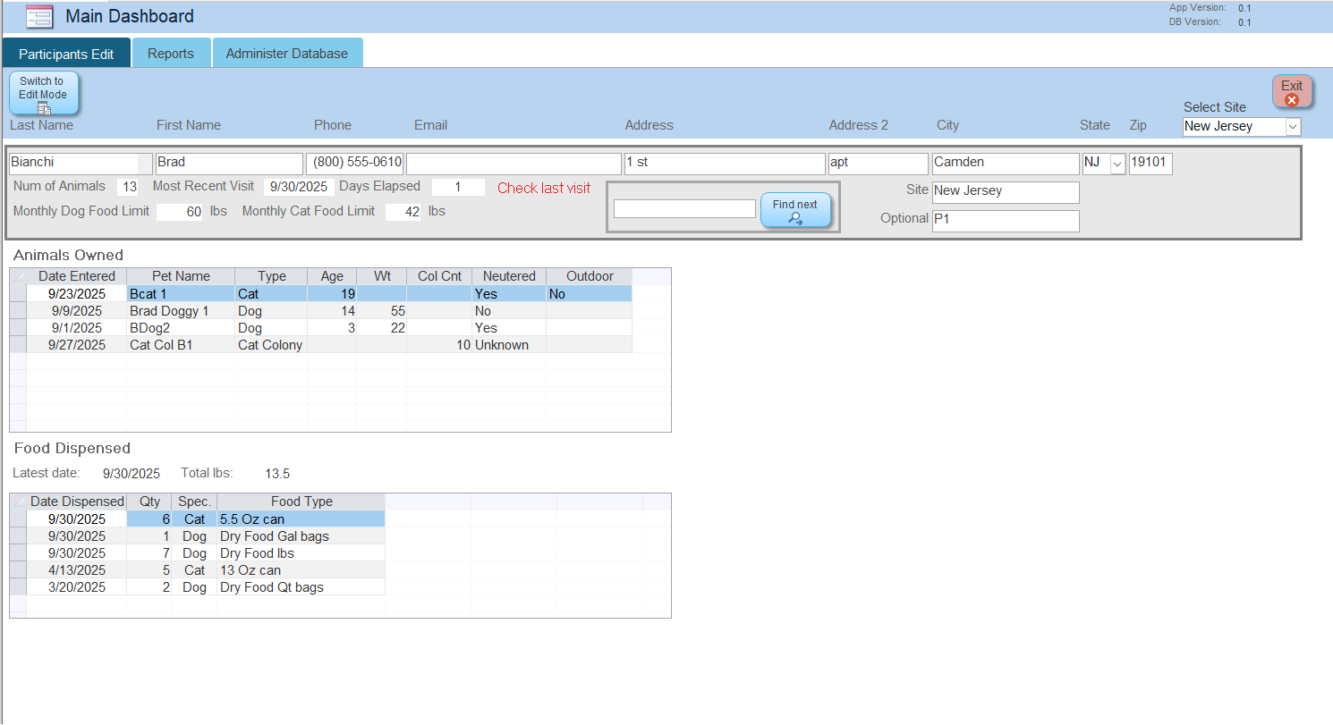Click the Find next button
This screenshot has width=1333, height=725.
pos(795,211)
